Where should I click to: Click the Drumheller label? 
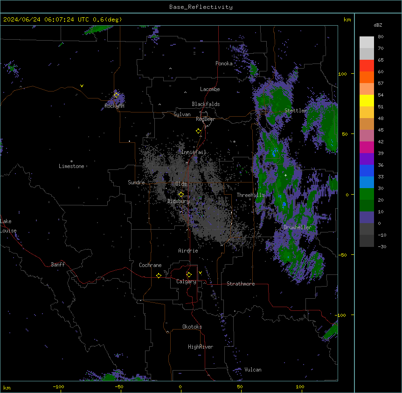[x=298, y=227]
